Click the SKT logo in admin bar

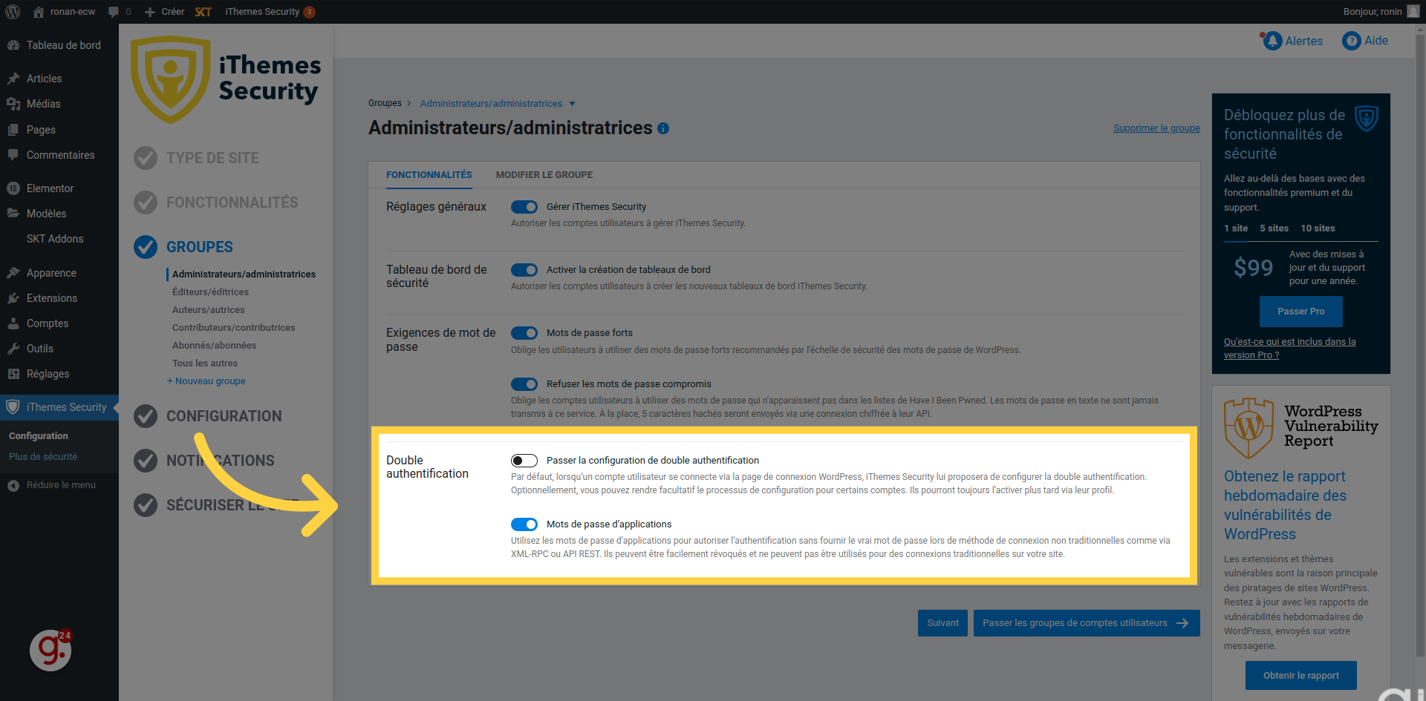coord(204,12)
